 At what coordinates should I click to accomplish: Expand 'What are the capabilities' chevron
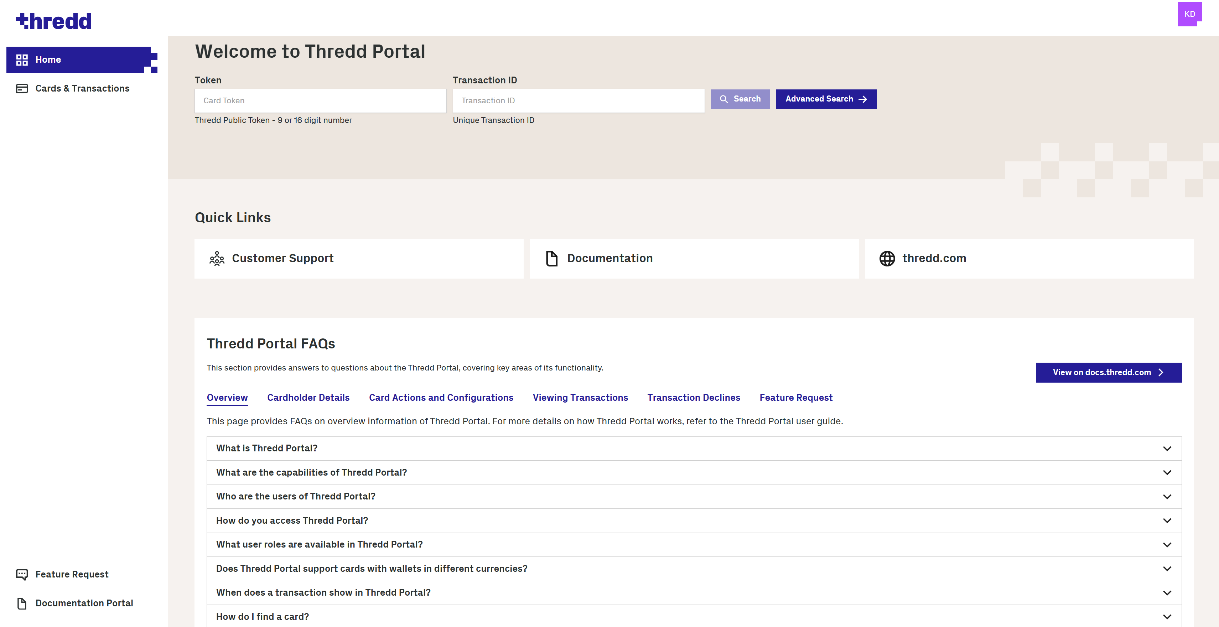1167,473
